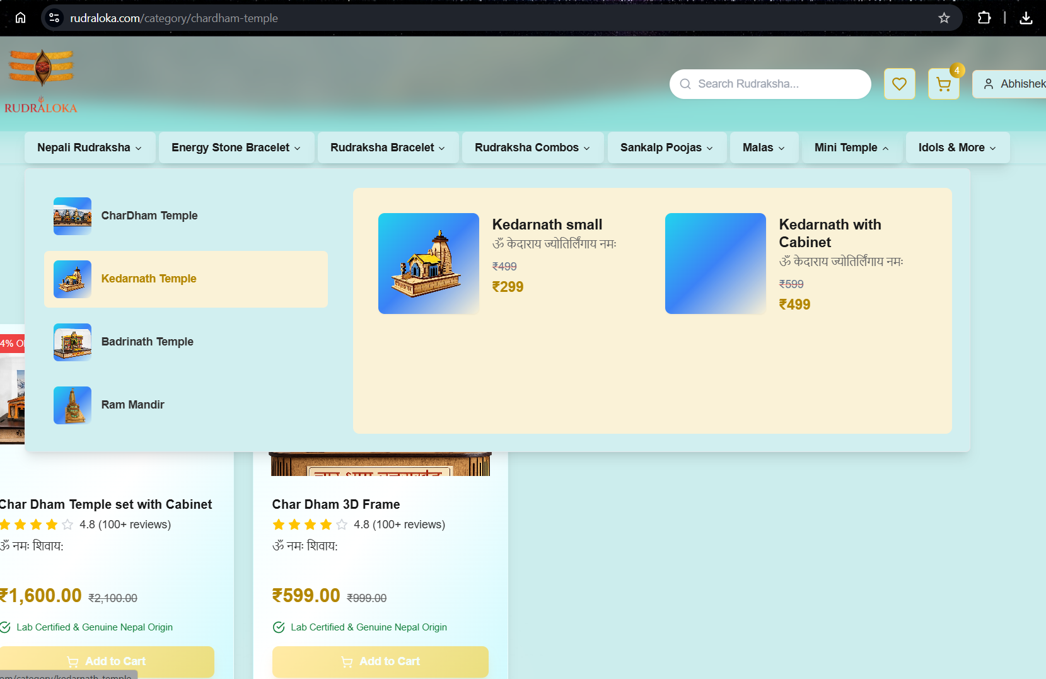
Task: Click the struck-through ₹2,100.00 price
Action: 113,598
